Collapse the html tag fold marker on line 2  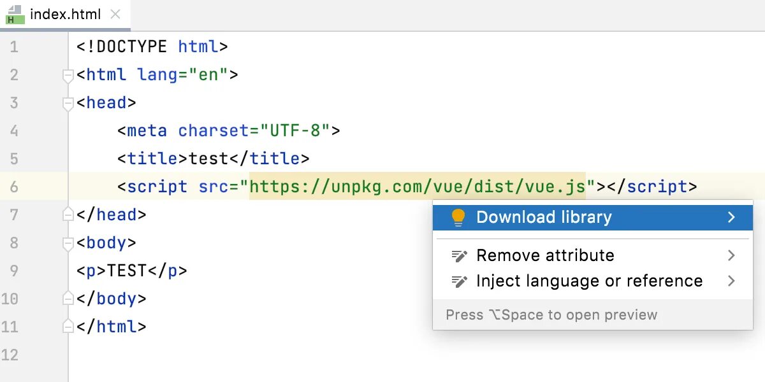(68, 76)
